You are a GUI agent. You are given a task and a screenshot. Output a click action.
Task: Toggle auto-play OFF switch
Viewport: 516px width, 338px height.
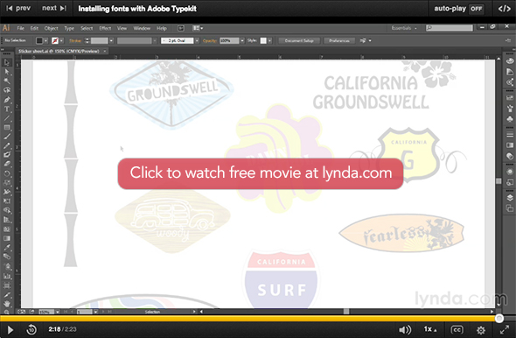click(476, 9)
